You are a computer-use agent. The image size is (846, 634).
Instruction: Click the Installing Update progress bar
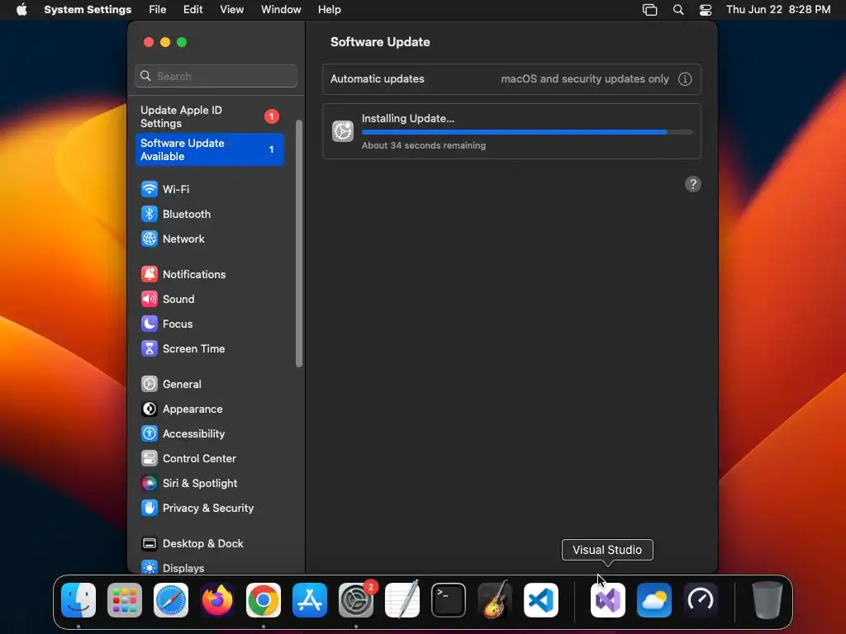[527, 132]
